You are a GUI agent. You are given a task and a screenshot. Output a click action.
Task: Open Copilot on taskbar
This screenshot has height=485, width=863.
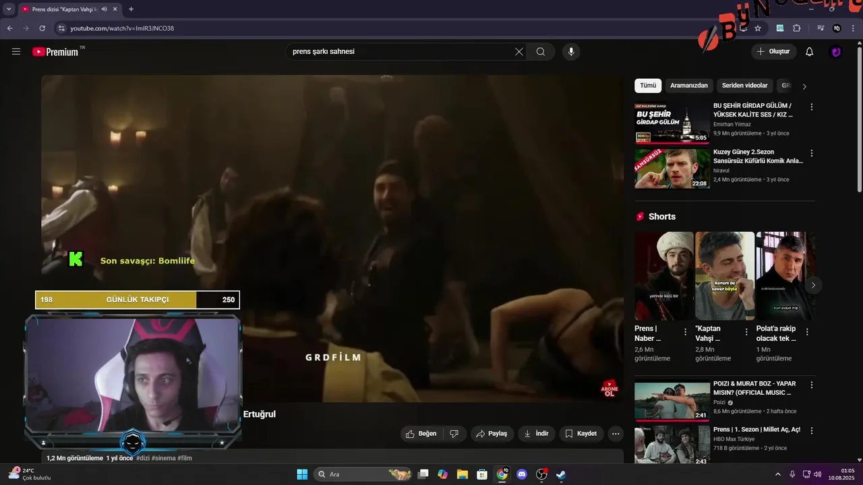(442, 474)
